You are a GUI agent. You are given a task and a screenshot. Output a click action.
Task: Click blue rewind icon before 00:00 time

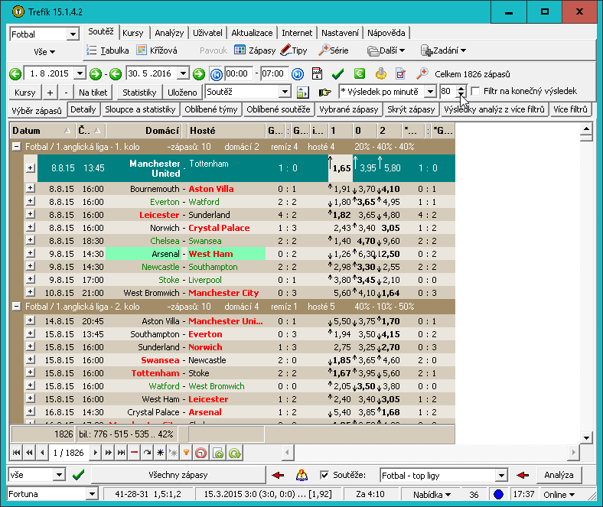click(x=216, y=74)
